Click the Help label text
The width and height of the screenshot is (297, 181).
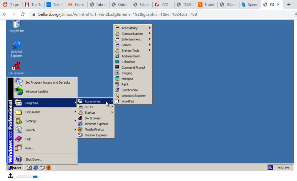click(28, 139)
